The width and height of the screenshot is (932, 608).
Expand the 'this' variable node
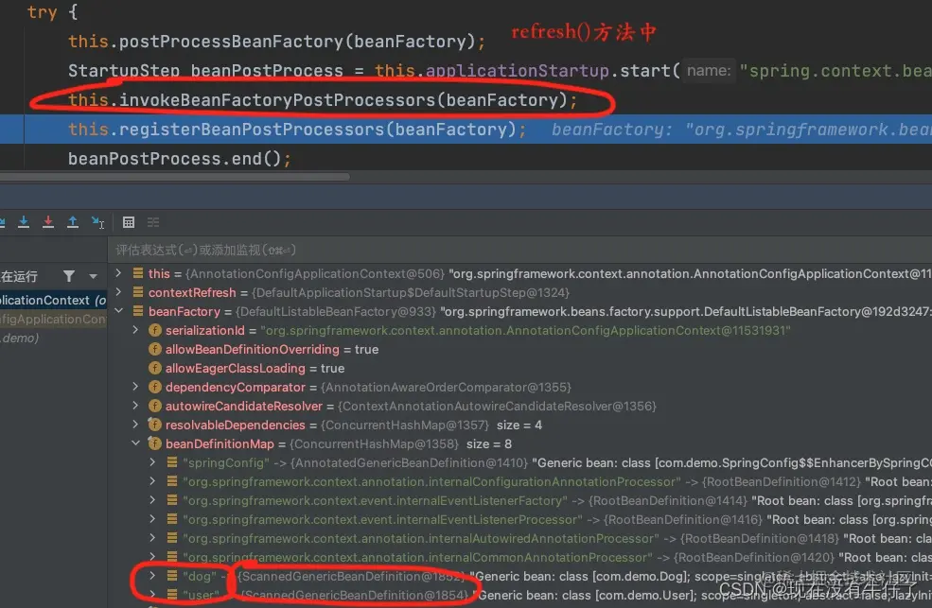118,273
